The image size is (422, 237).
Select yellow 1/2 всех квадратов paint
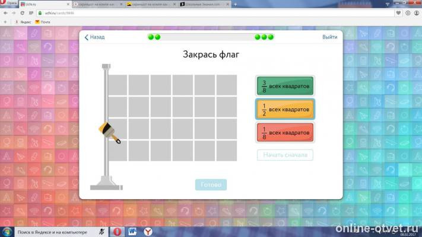[285, 109]
